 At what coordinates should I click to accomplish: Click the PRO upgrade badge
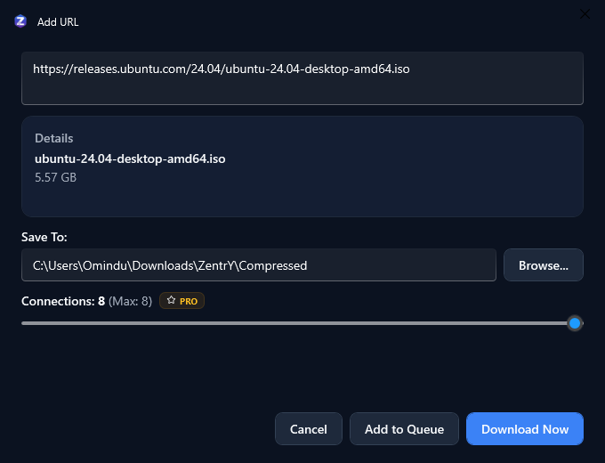pyautogui.click(x=181, y=301)
